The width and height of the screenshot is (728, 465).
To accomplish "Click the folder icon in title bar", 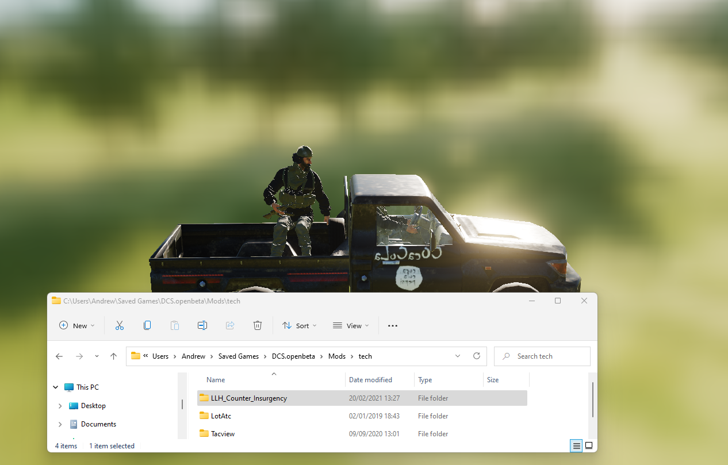I will [x=56, y=301].
